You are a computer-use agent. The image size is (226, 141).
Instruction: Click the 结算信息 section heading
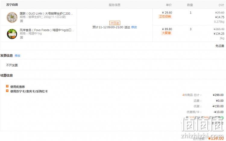tap(7, 75)
